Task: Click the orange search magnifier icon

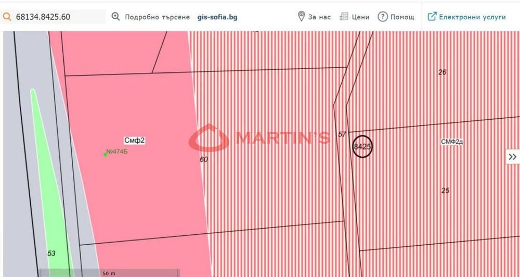Action: [7, 17]
